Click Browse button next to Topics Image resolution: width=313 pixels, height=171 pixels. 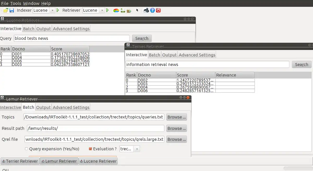click(x=177, y=117)
